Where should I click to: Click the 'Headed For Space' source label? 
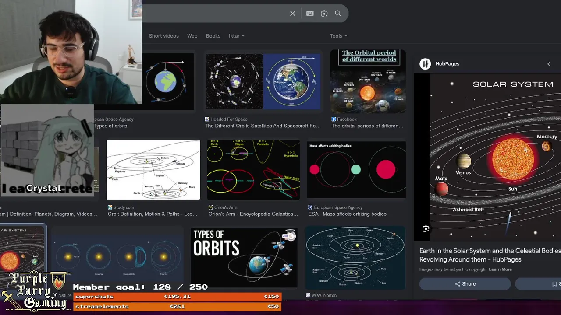[229, 119]
